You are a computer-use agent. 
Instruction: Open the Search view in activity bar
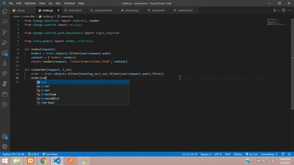pos(5,22)
